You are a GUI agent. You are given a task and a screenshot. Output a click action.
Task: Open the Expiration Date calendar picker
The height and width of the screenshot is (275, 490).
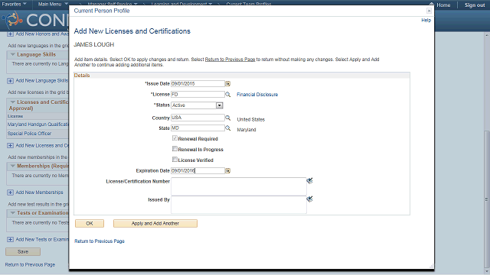228,170
